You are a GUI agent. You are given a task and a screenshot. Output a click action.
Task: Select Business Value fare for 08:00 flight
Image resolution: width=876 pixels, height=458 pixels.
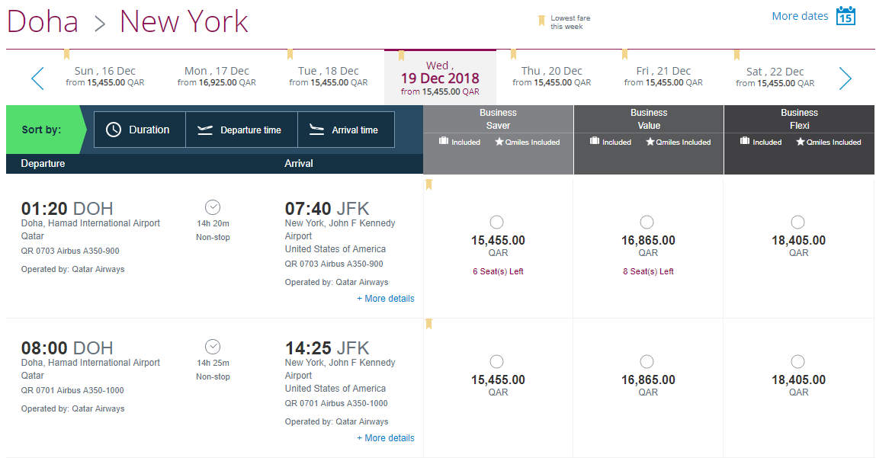pos(647,361)
